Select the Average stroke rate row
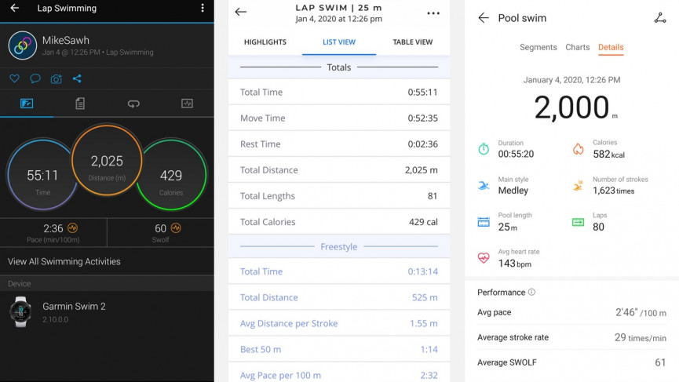The height and width of the screenshot is (382, 679). 571,337
